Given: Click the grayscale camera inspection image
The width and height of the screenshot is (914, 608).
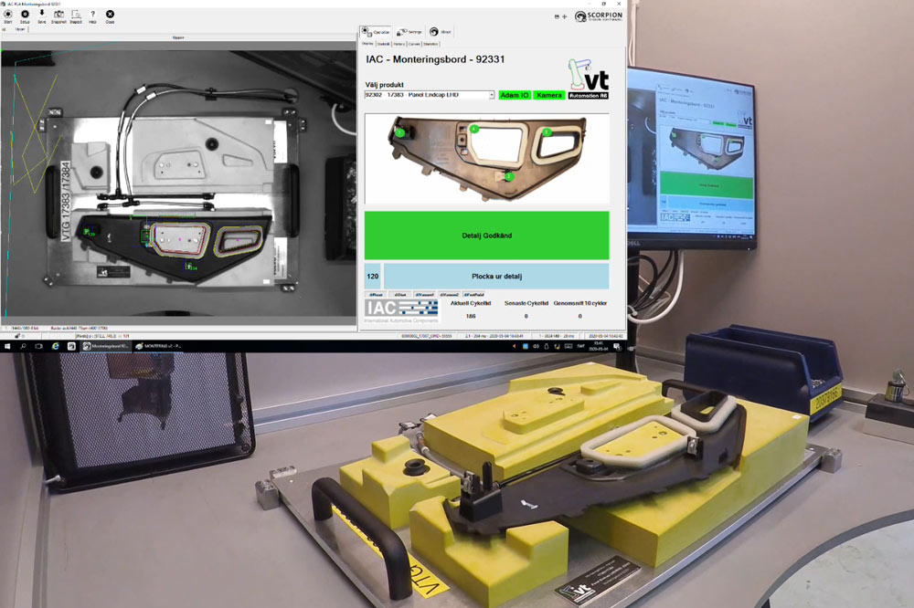Looking at the screenshot, I should pos(178,183).
